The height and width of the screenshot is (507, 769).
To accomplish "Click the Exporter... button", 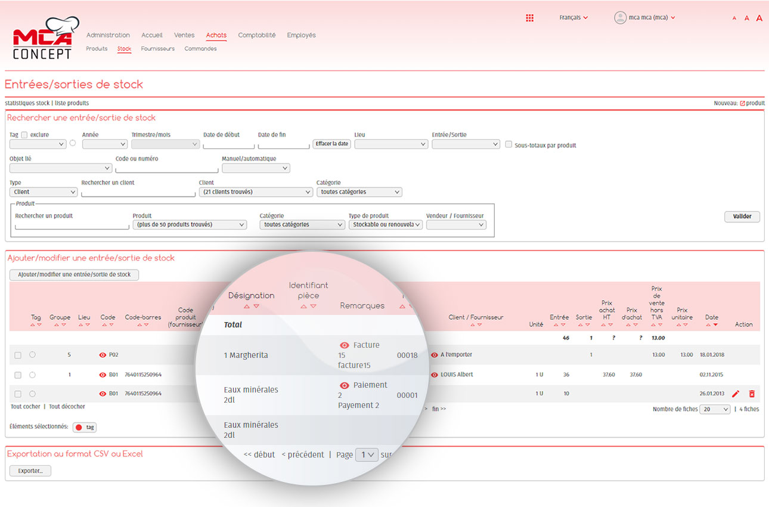I will click(x=30, y=471).
